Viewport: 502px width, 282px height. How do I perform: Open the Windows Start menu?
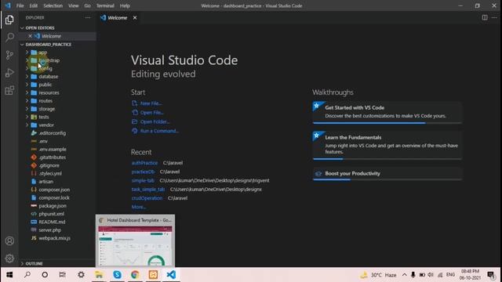coord(9,275)
